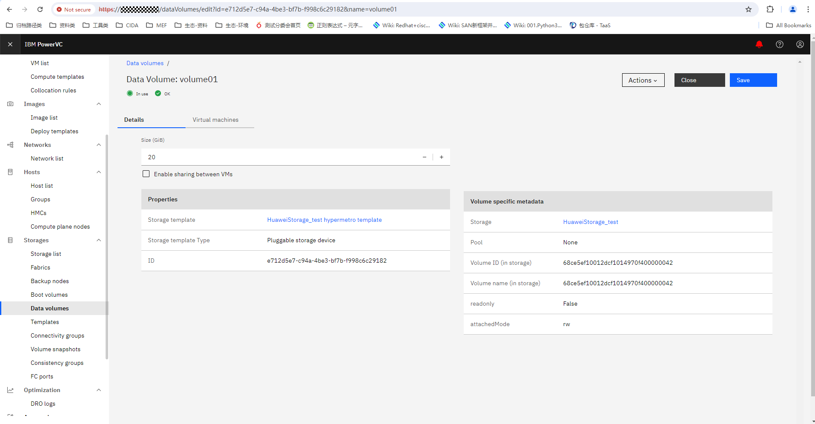Open Groups under Hosts

(x=40, y=199)
